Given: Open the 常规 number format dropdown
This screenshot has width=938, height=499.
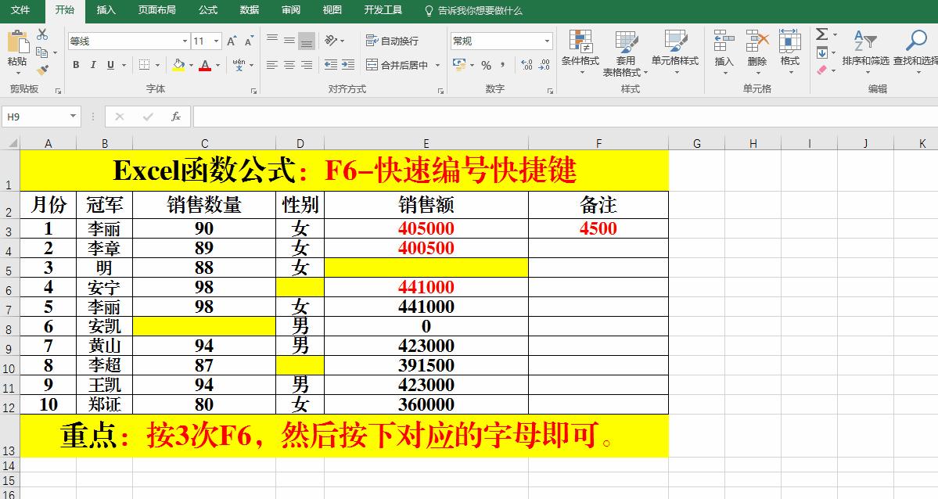Looking at the screenshot, I should pos(547,39).
